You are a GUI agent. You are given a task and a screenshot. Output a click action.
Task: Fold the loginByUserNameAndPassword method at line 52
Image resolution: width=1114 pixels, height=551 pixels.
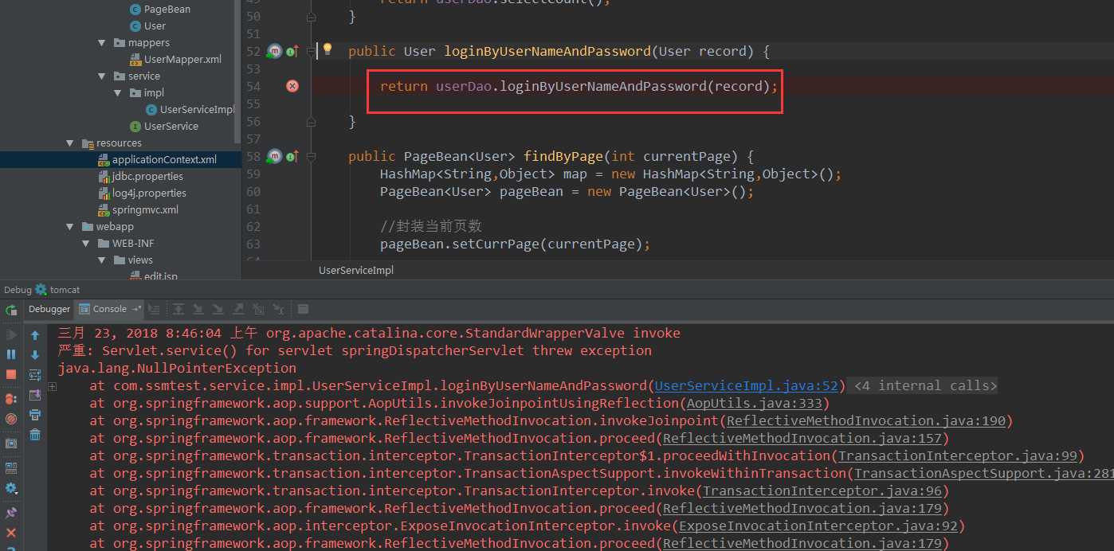312,51
